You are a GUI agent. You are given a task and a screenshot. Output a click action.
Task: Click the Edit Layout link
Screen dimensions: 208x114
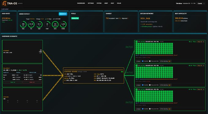(x=5, y=9)
